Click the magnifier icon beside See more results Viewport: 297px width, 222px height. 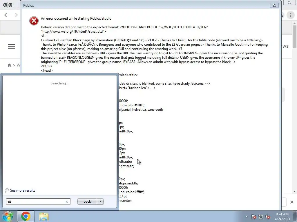click(7, 190)
